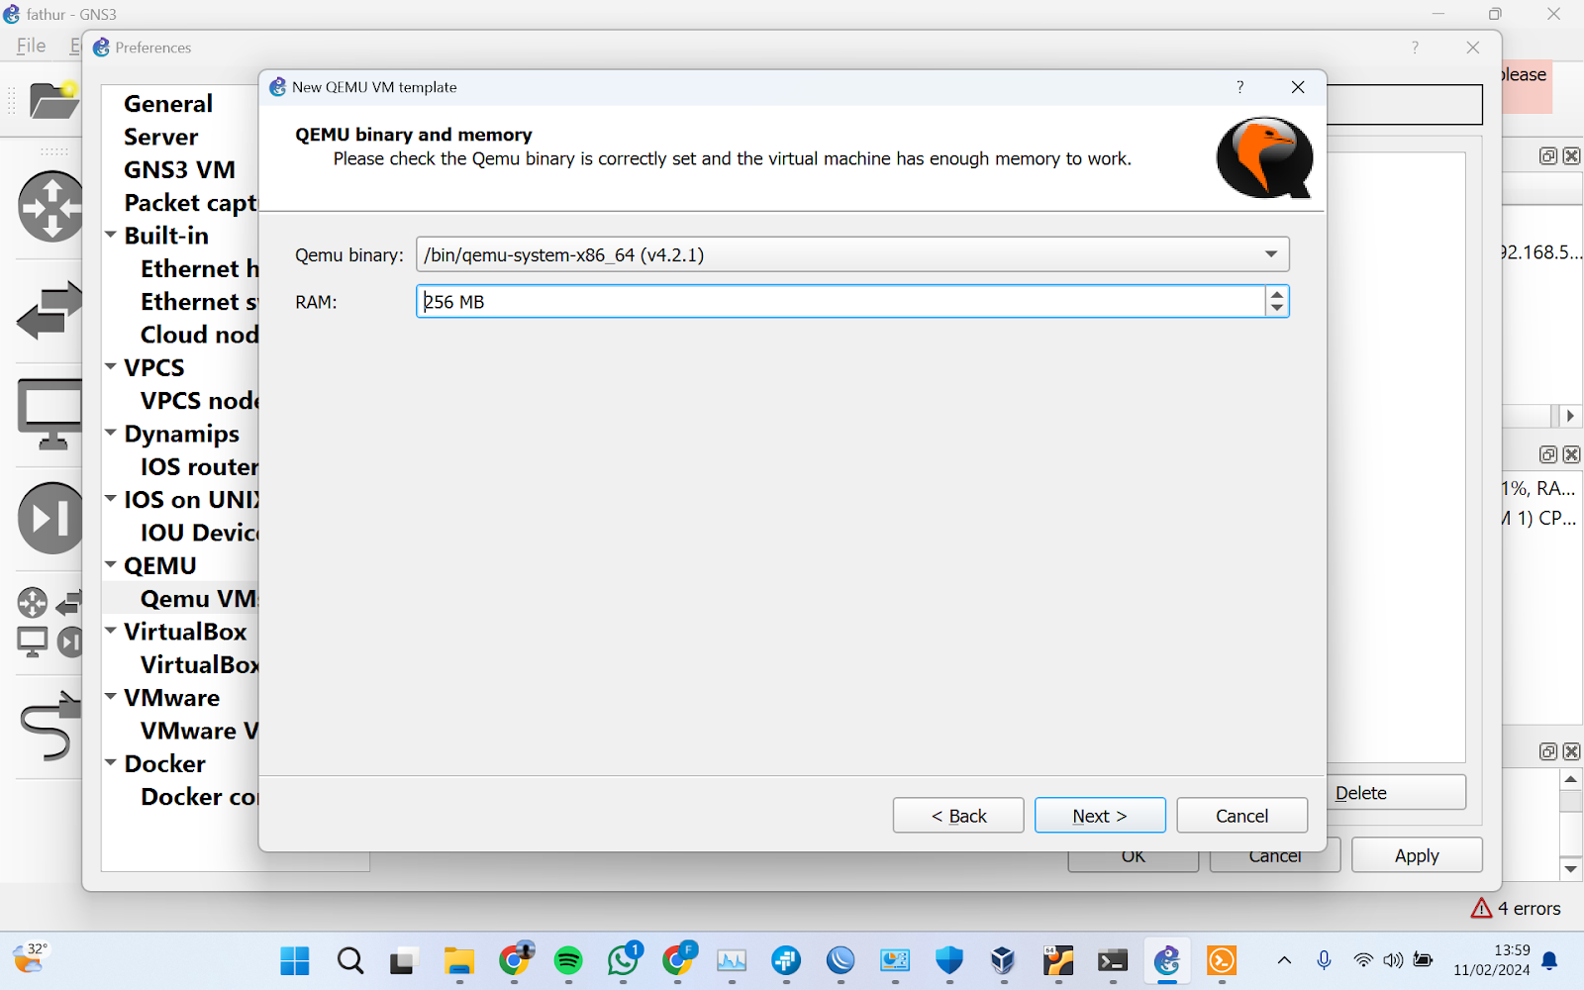Close the topology summary panel
This screenshot has height=990, width=1584.
click(x=1571, y=155)
